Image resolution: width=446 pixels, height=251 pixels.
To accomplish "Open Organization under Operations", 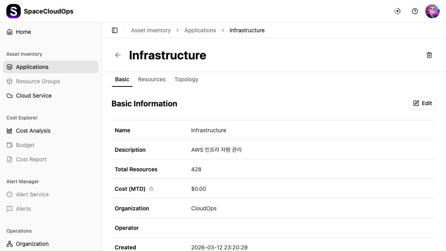I will [32, 244].
